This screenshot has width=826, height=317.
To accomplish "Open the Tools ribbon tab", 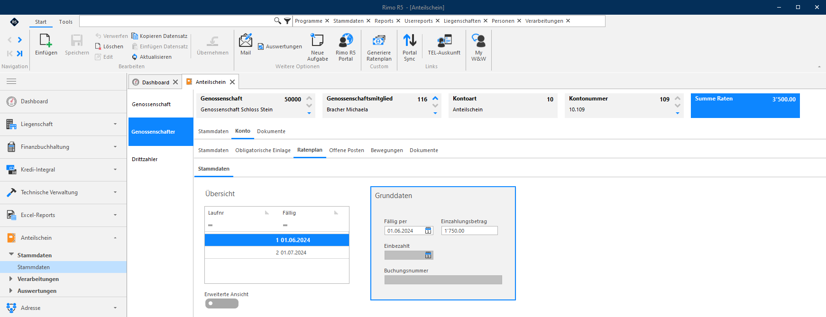I will (66, 22).
